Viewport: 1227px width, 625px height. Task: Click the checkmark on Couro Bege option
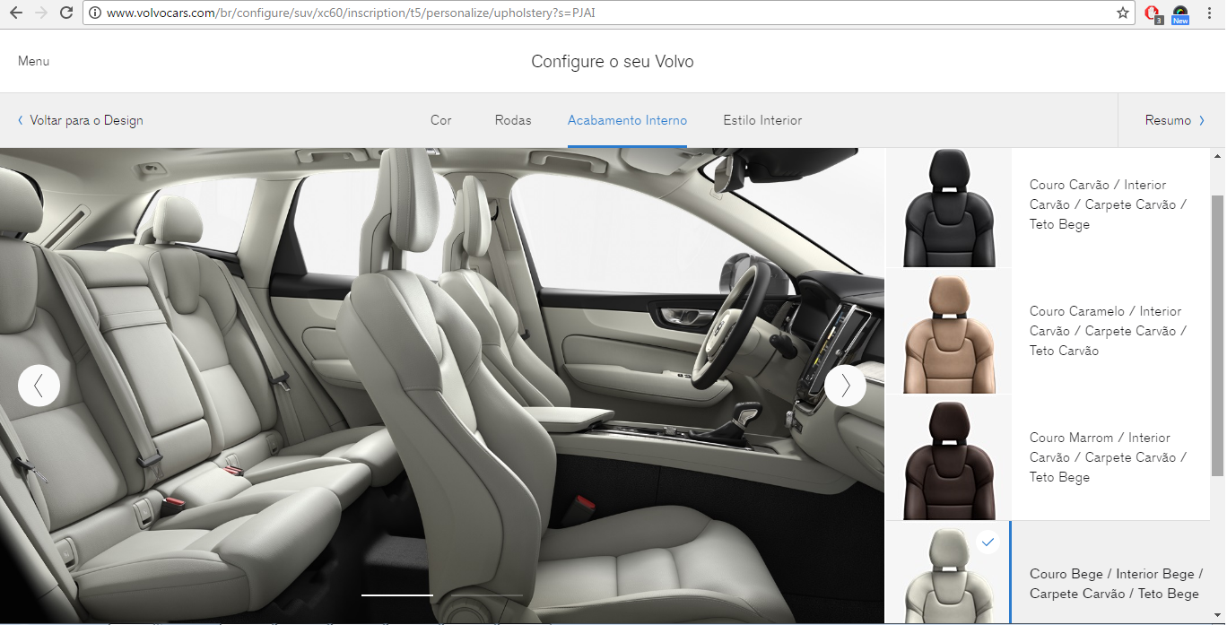[x=988, y=543]
